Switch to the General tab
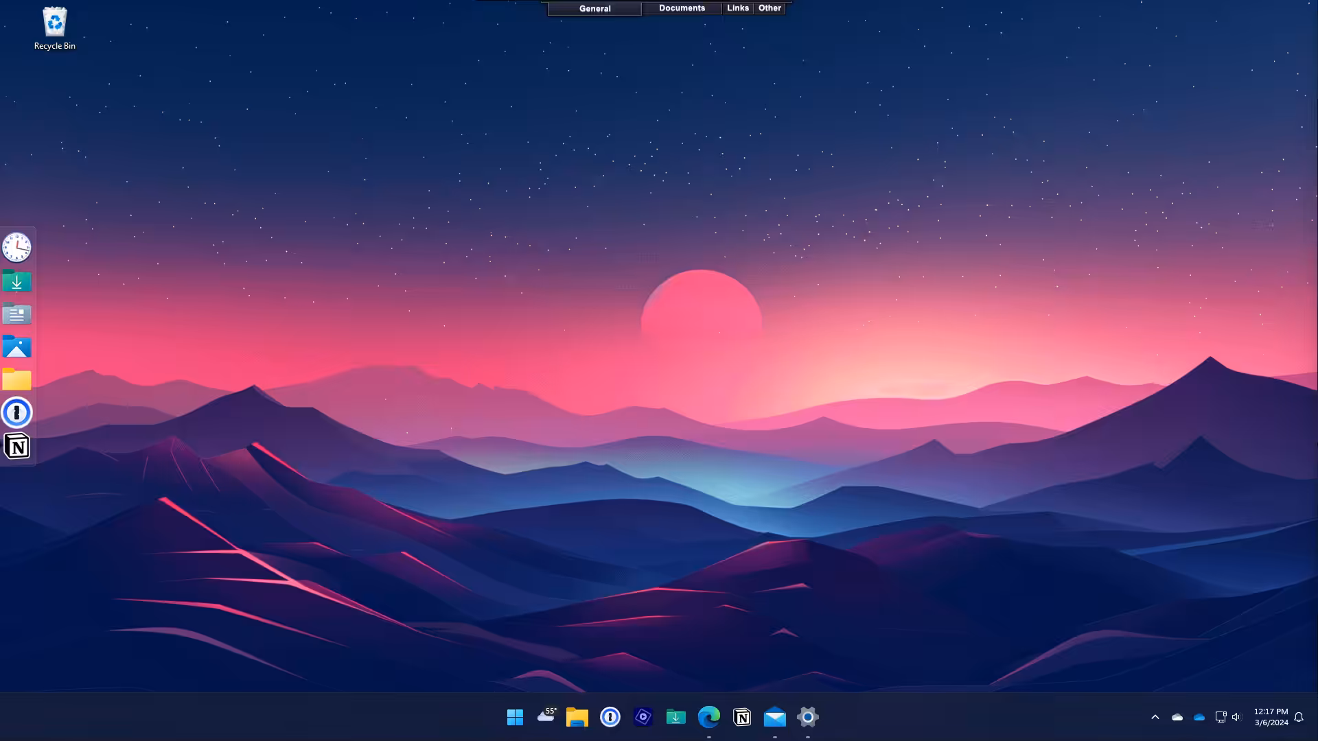Image resolution: width=1318 pixels, height=741 pixels. tap(594, 8)
